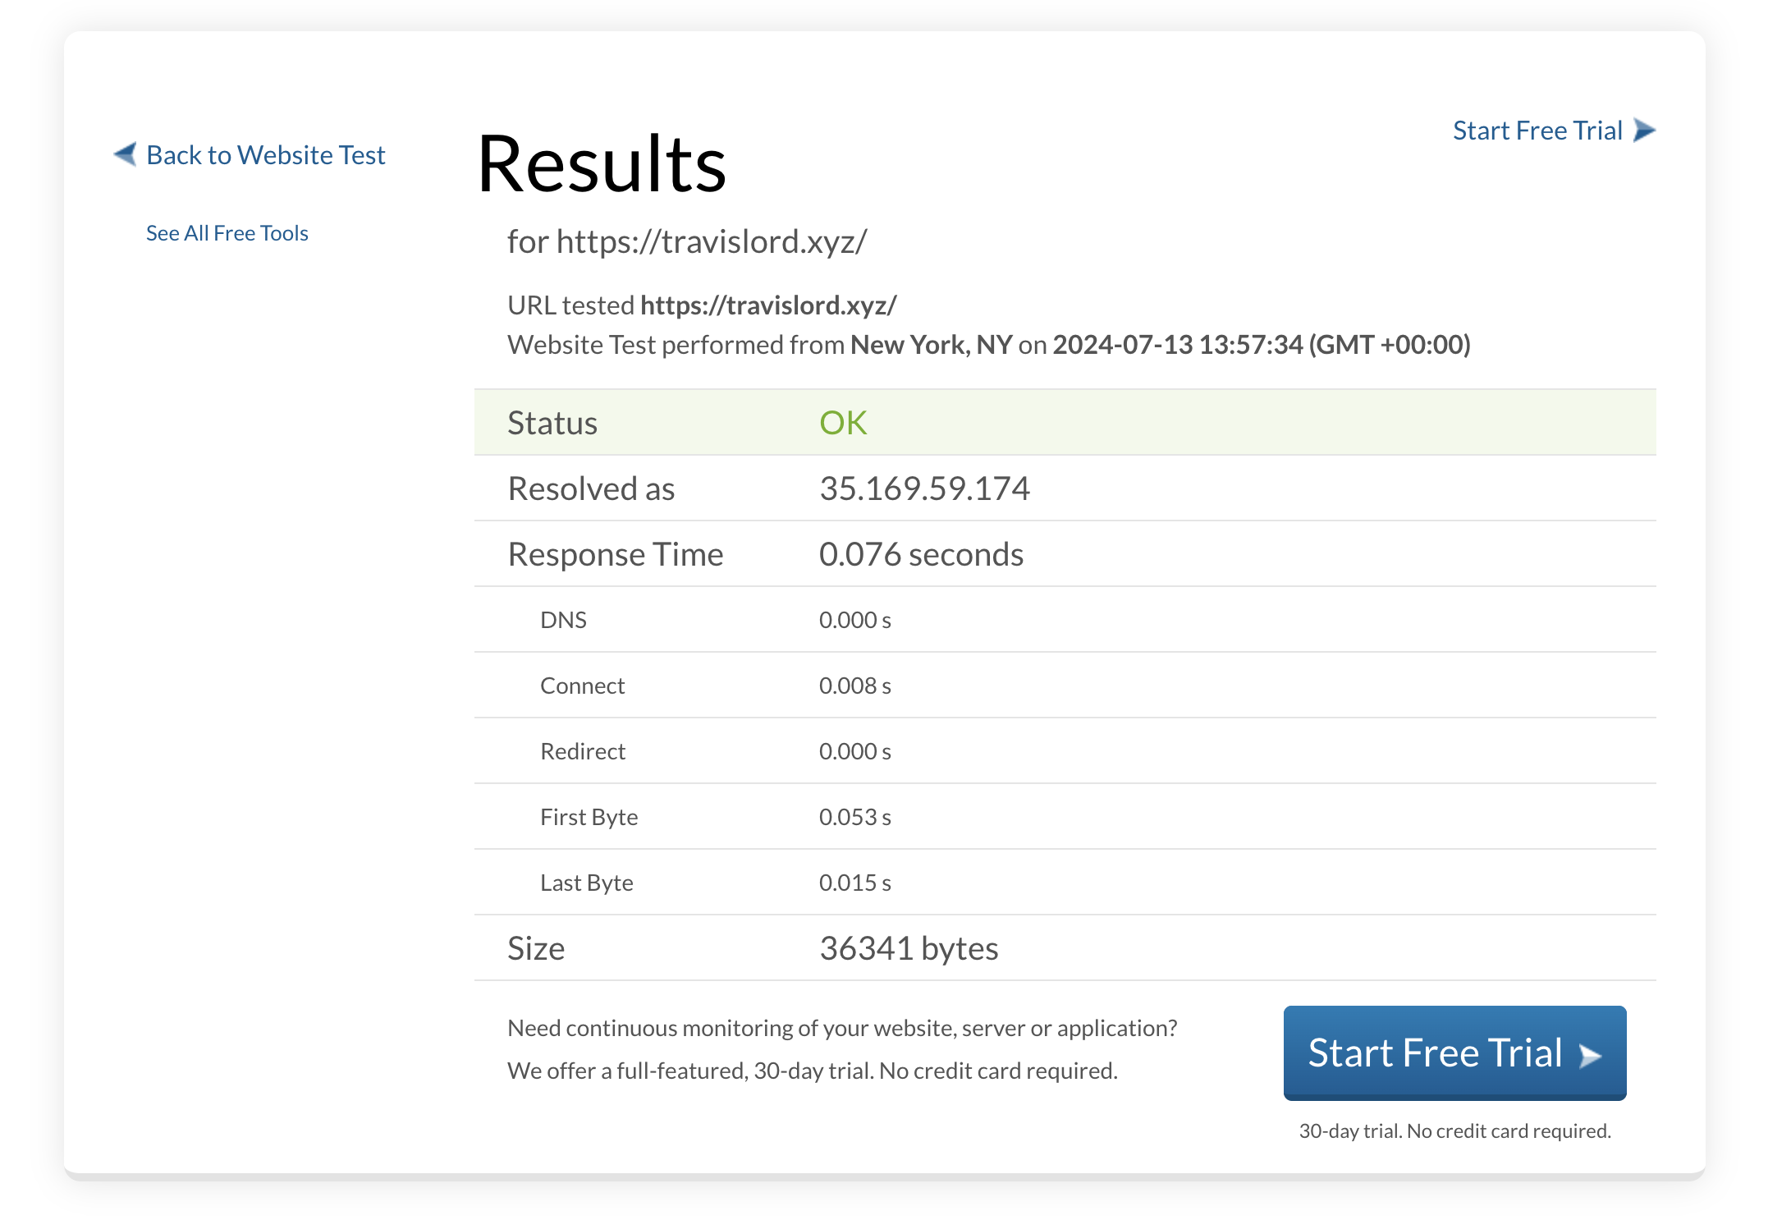Screen dimensions: 1791x1220
Task: Select the DNS timing entry
Action: click(563, 619)
